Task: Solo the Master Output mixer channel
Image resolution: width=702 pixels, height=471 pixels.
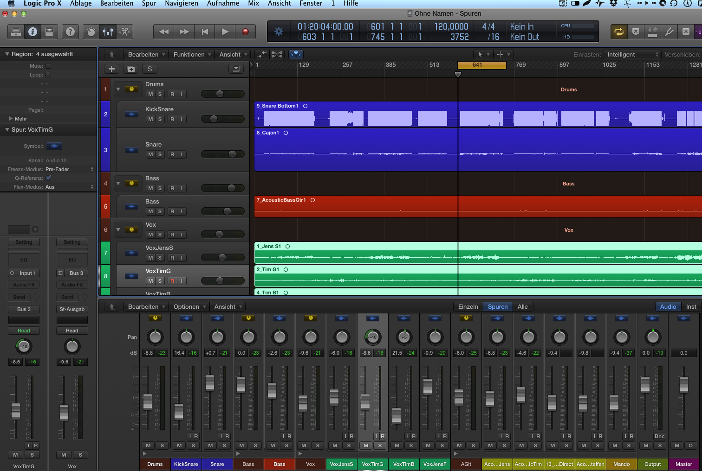Action: pos(660,446)
